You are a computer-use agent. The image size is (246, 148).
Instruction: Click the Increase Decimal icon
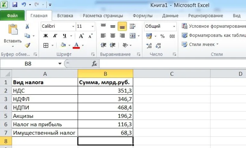click(149, 46)
